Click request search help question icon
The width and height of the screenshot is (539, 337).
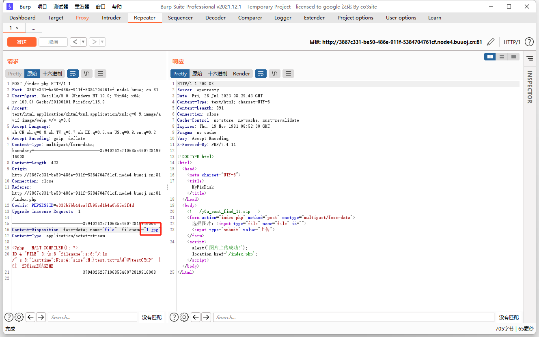(9, 317)
